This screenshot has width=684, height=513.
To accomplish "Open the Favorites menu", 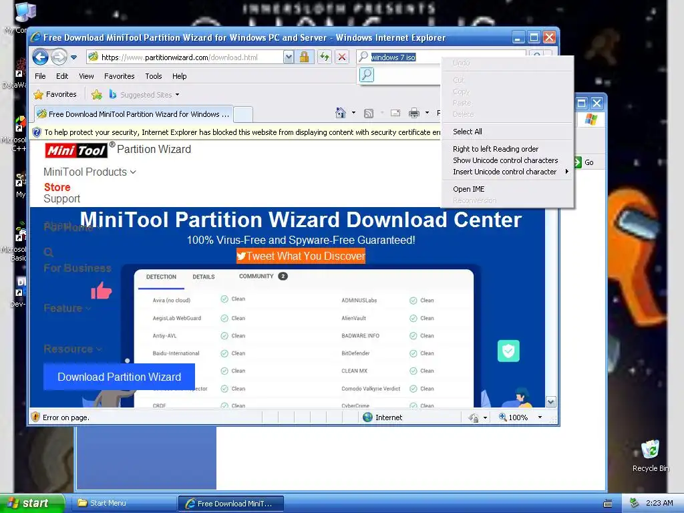I will pyautogui.click(x=119, y=76).
